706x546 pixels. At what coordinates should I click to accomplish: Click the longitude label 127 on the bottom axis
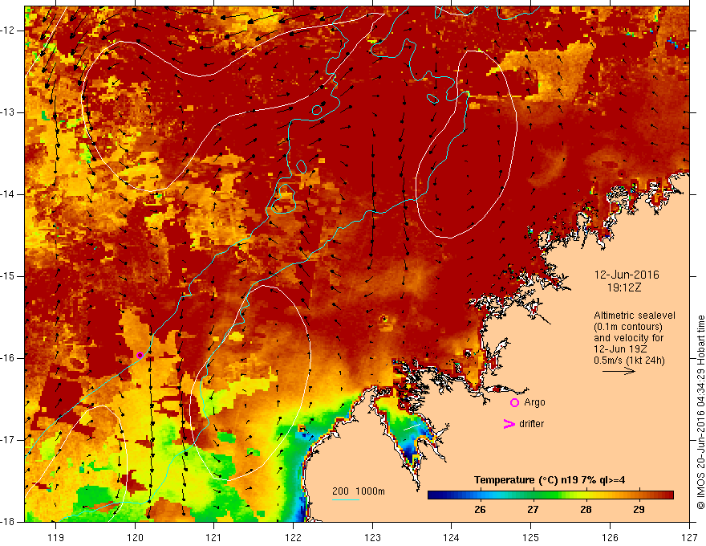pos(689,537)
